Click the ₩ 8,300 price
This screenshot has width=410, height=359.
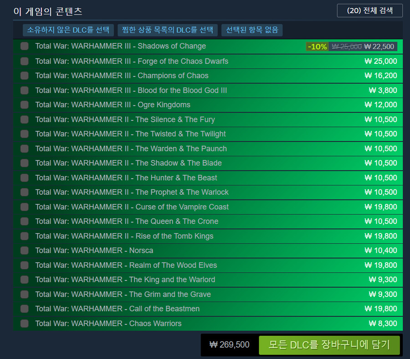[383, 323]
